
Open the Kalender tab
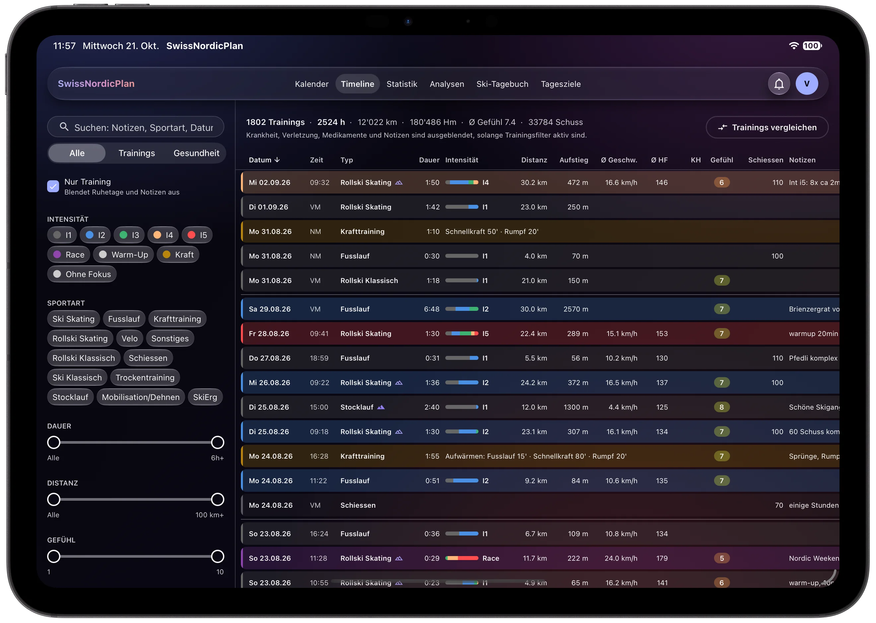coord(312,84)
